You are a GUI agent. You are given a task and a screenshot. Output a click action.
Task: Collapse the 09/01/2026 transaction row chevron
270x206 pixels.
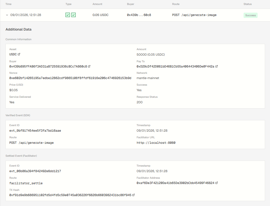point(7,15)
